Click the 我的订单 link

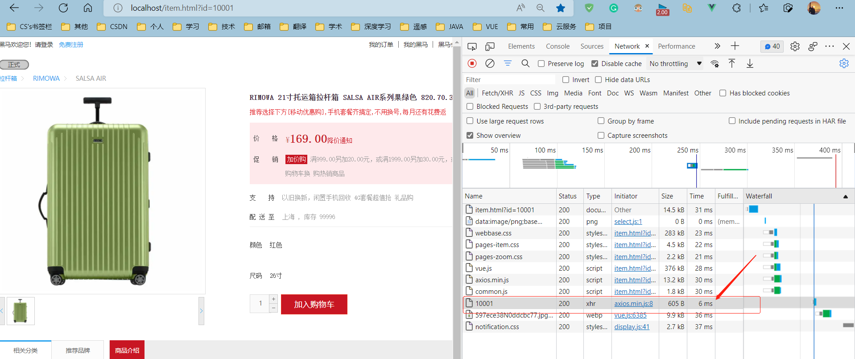(x=381, y=45)
